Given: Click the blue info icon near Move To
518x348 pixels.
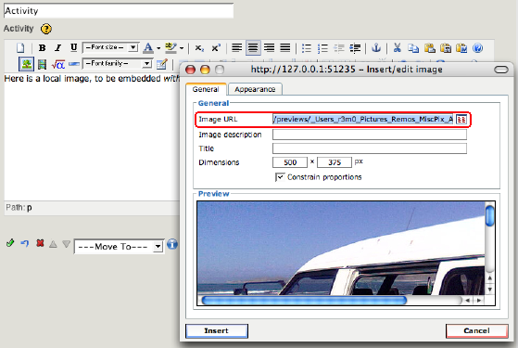Looking at the screenshot, I should 172,244.
